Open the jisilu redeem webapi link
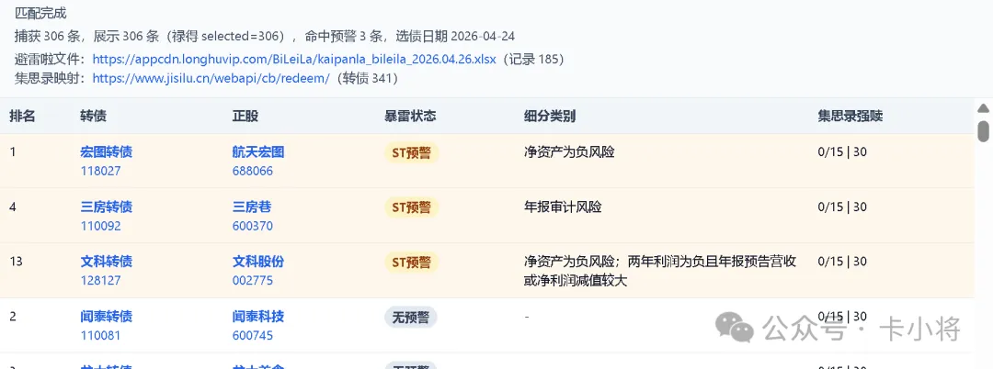This screenshot has width=993, height=369. coord(211,78)
